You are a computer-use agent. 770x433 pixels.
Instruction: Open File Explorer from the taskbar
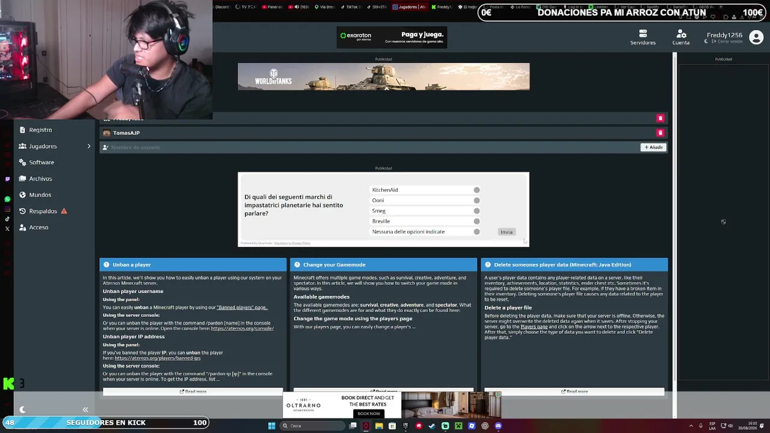(379, 426)
